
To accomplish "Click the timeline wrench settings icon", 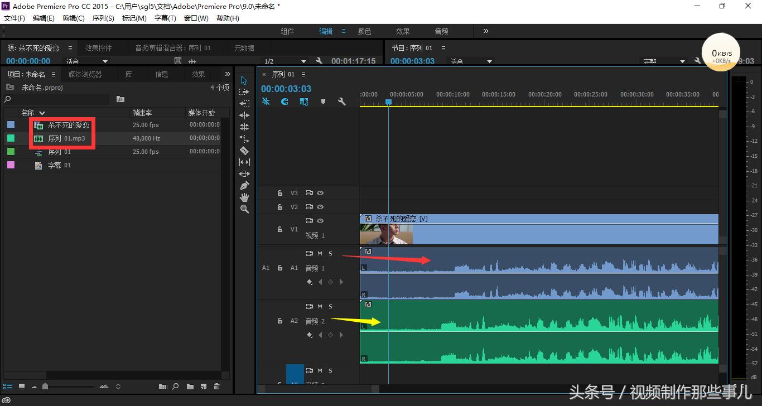I will pos(341,101).
